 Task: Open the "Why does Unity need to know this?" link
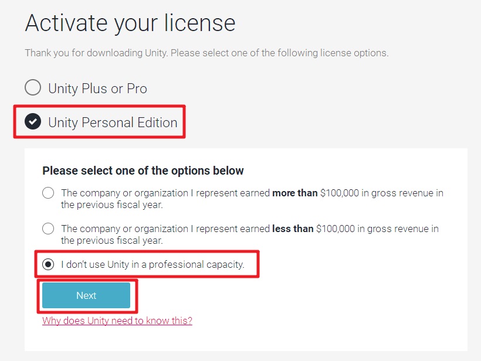117,321
